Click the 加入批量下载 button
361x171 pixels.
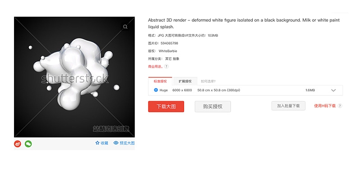[x=288, y=106]
